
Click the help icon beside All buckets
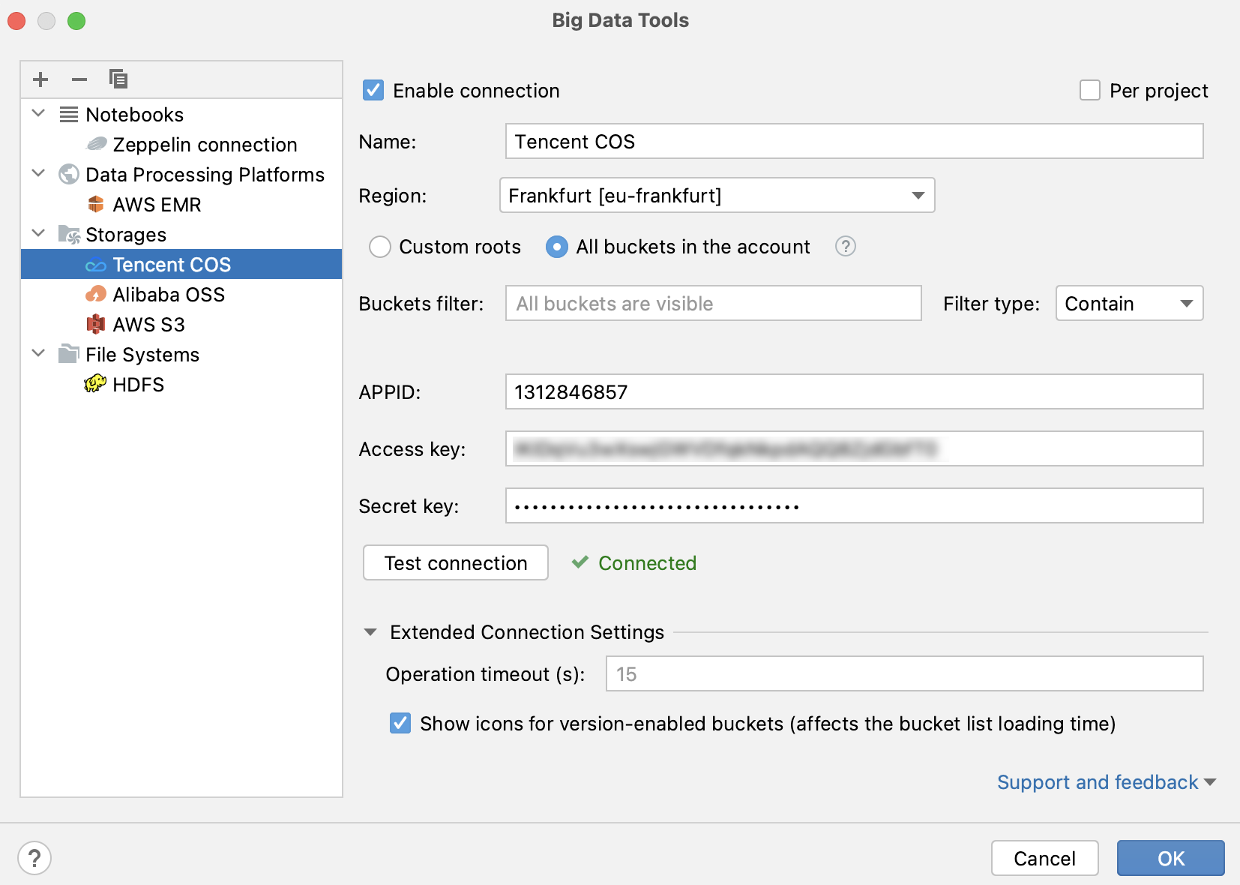[x=845, y=247]
